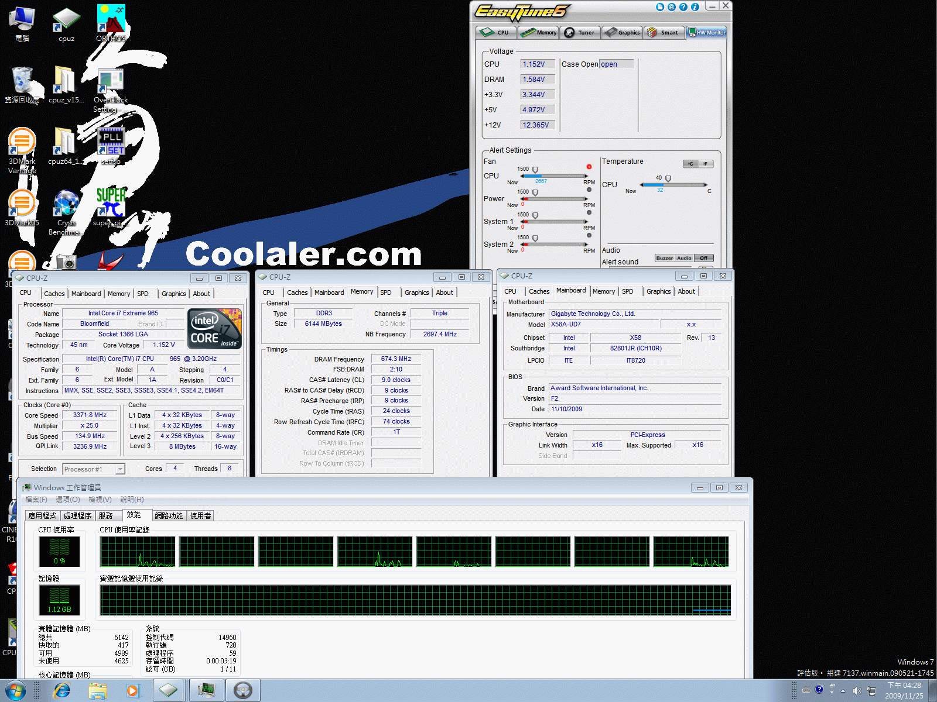Launch Internet Explorer from the taskbar
This screenshot has width=937, height=702.
coord(61,691)
